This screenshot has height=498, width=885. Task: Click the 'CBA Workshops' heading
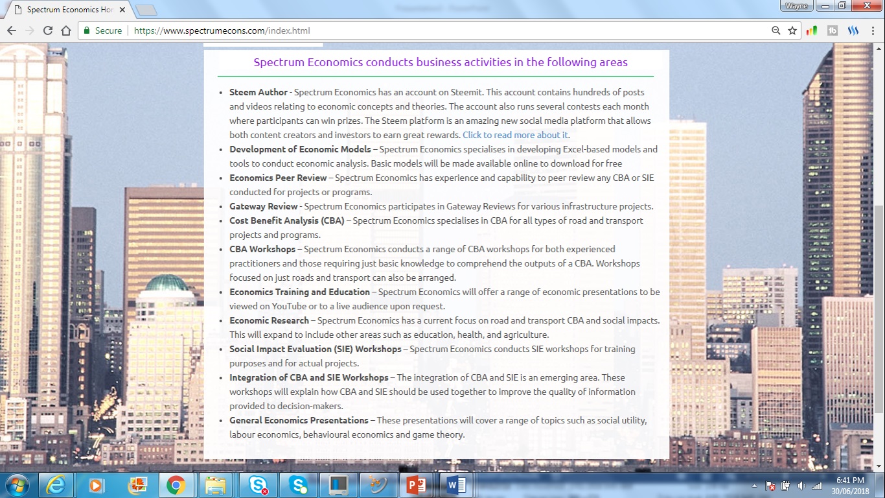262,249
